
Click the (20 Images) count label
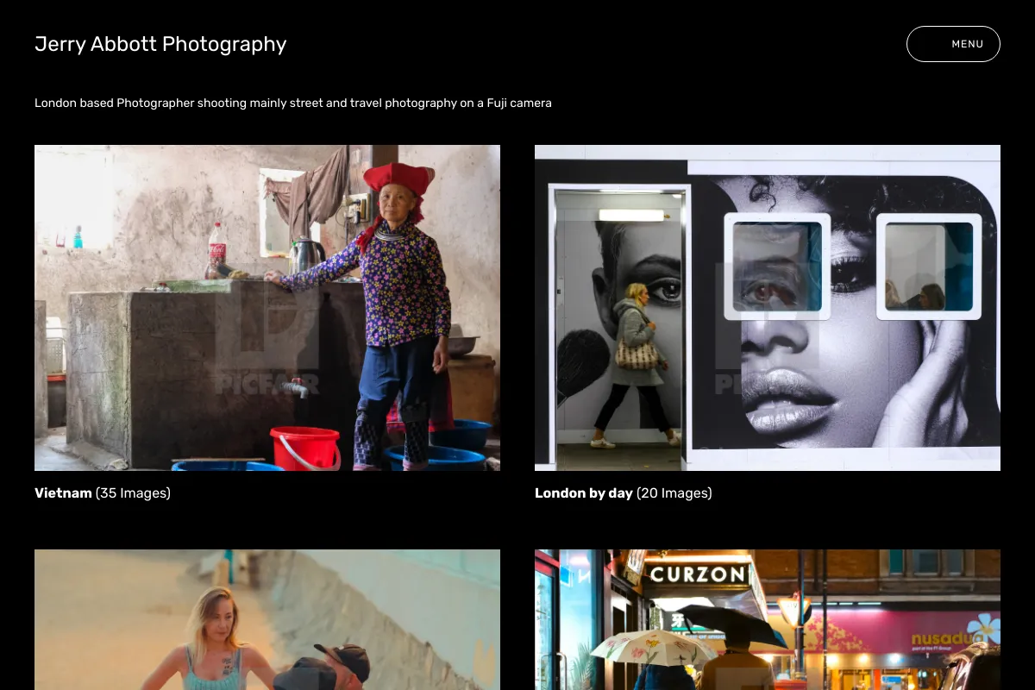674,493
